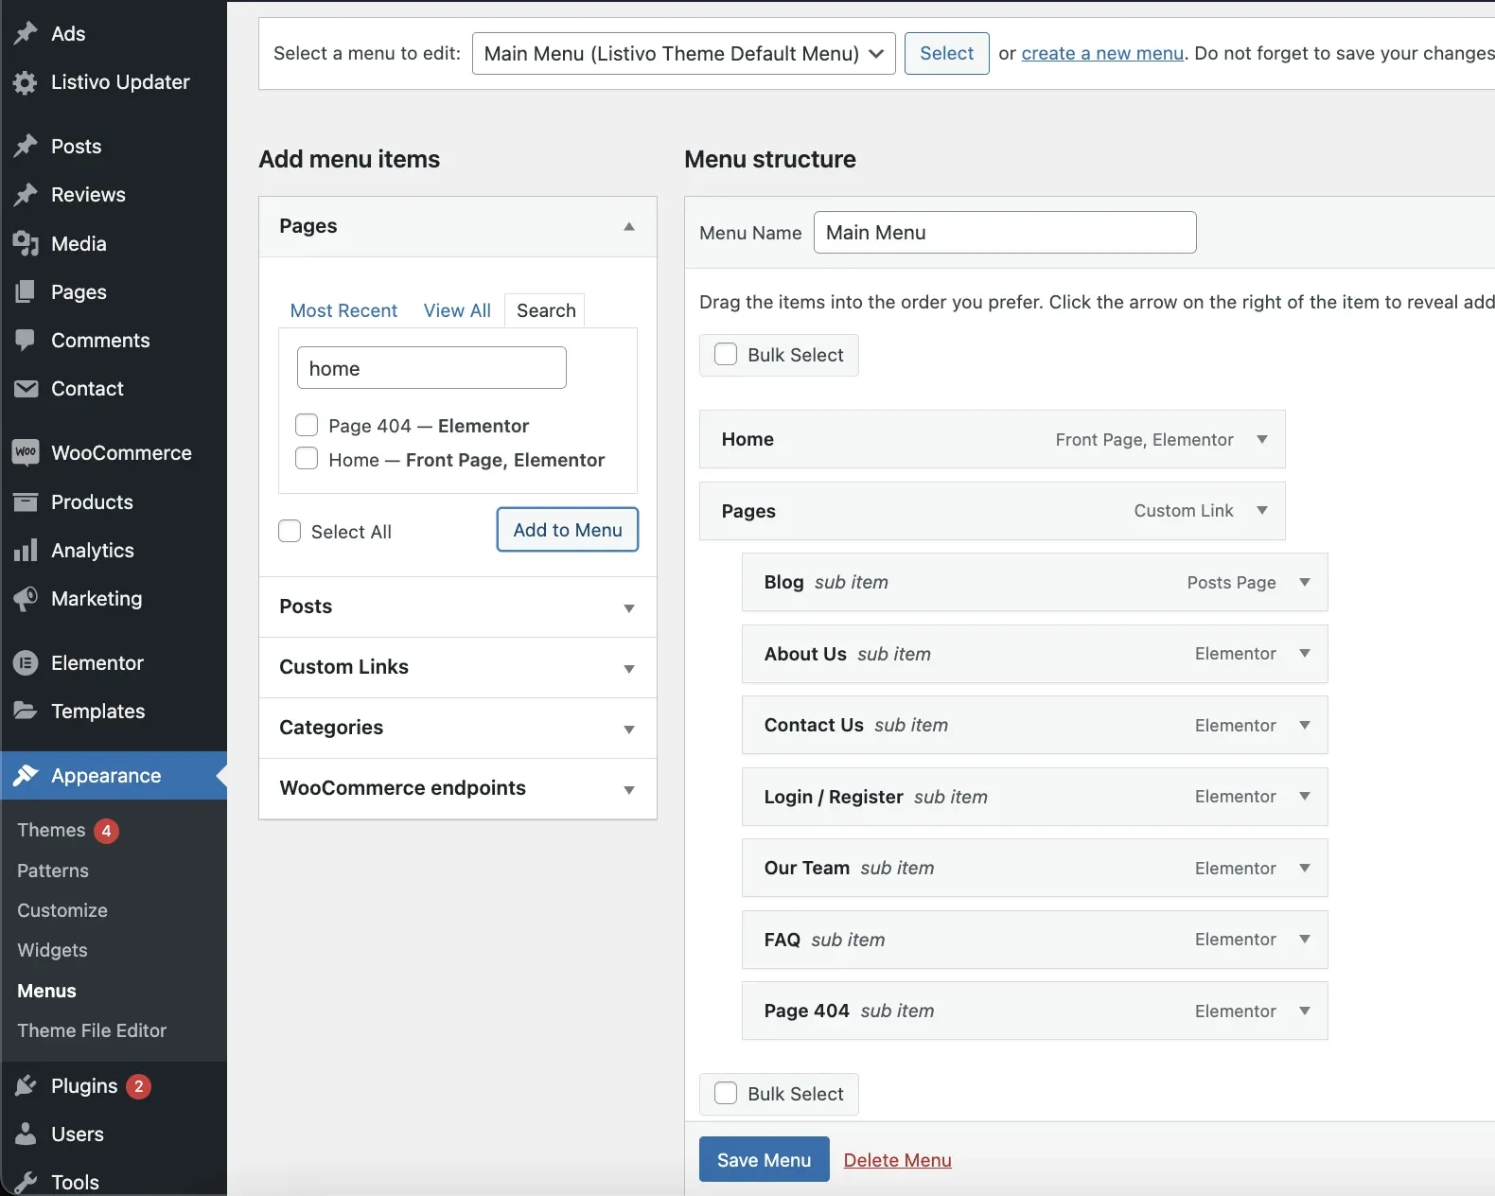Screen dimensions: 1495x1196
Task: Expand the Categories accordion section
Action: (458, 728)
